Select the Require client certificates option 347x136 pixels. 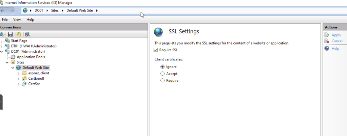(x=162, y=81)
